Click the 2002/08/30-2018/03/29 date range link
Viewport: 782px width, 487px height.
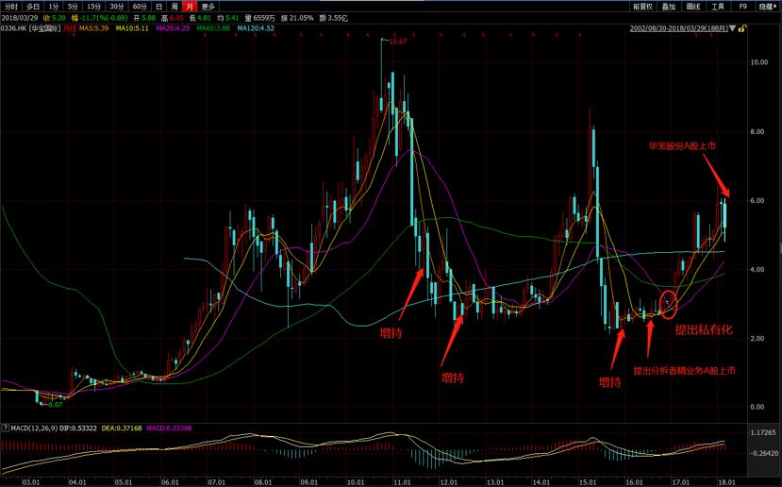coord(678,29)
